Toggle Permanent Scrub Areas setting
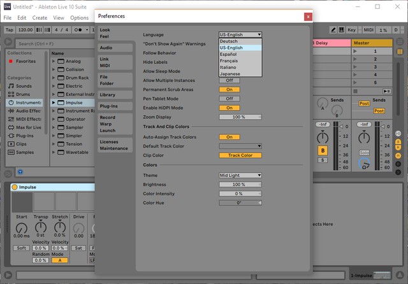Image resolution: width=408 pixels, height=284 pixels. [x=229, y=90]
